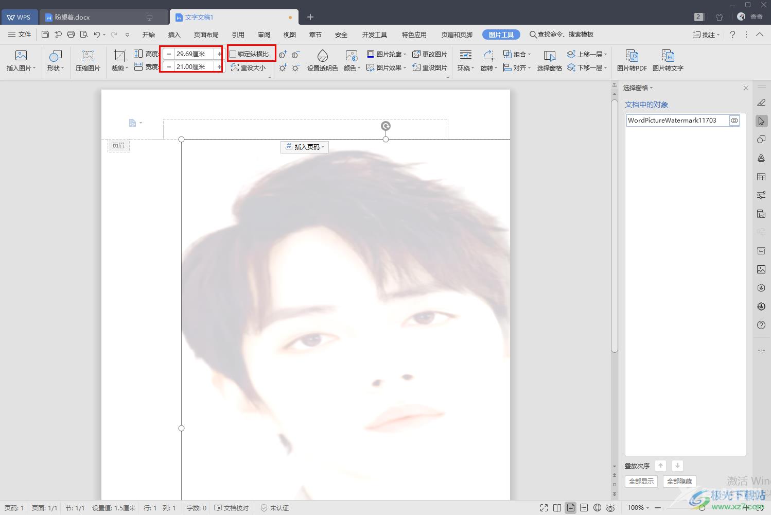Click the fullscreen icon in status bar

pos(544,508)
